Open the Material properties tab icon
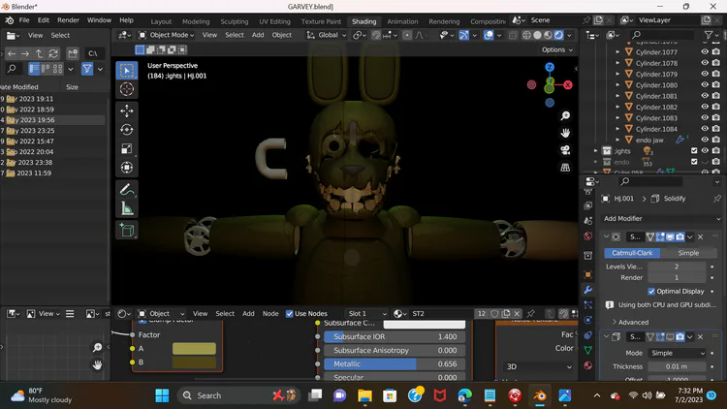This screenshot has height=409, width=727. tap(588, 365)
